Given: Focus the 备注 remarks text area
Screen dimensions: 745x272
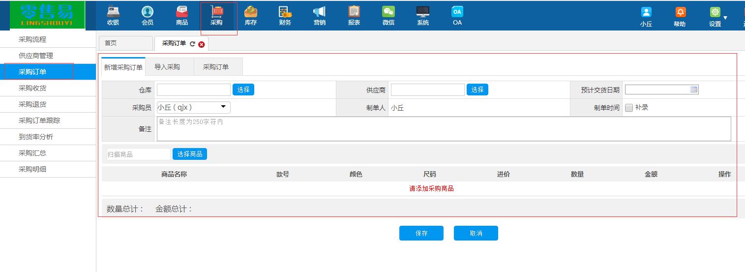Looking at the screenshot, I should click(x=444, y=129).
